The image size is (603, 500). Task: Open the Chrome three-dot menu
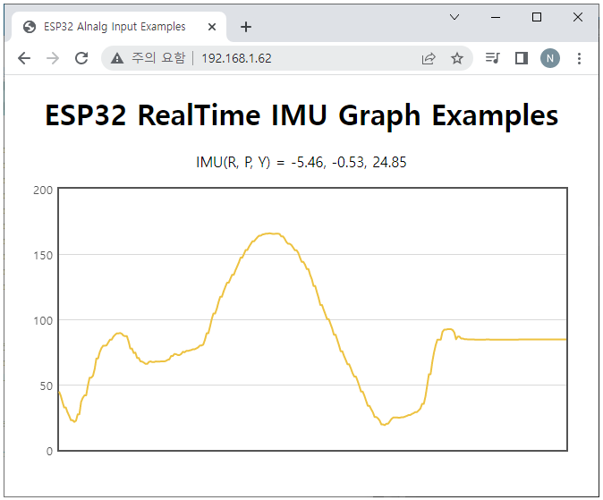click(x=579, y=58)
